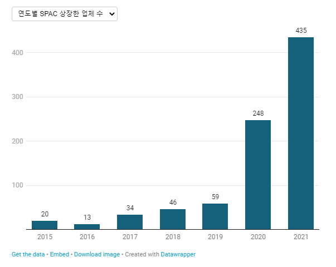Select the 2021 bar
The height and width of the screenshot is (267, 336).
[x=301, y=133]
